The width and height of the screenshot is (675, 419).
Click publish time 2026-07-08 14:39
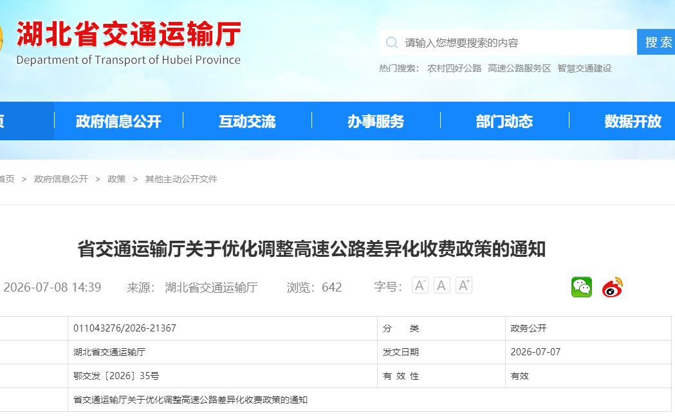52,287
